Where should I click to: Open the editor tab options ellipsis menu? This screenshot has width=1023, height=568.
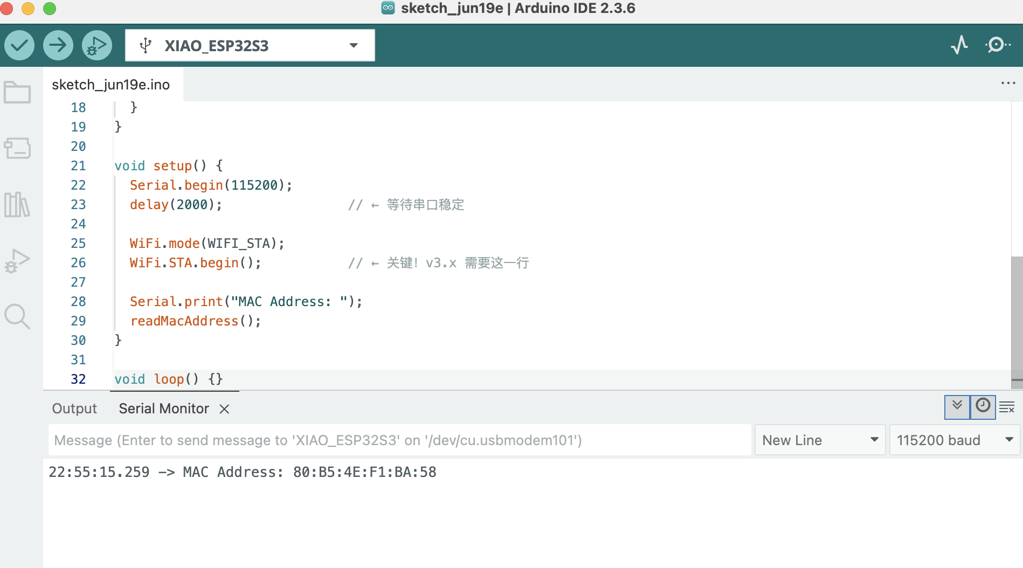[x=1008, y=83]
